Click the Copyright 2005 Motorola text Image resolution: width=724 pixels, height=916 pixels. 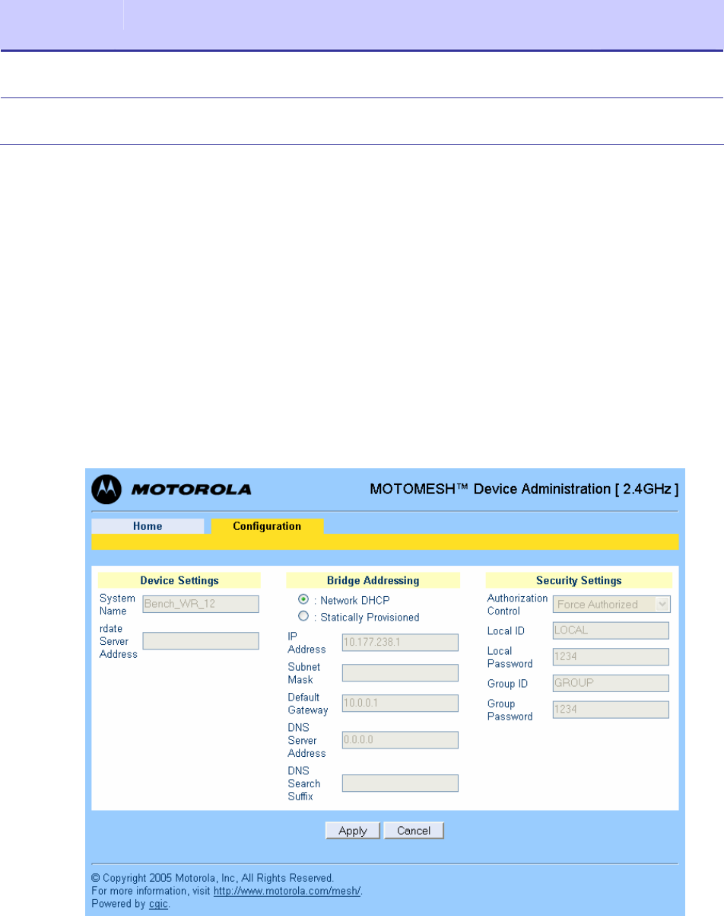point(212,877)
